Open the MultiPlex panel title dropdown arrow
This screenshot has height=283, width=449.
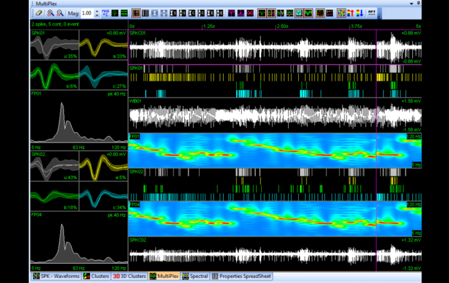click(x=412, y=4)
